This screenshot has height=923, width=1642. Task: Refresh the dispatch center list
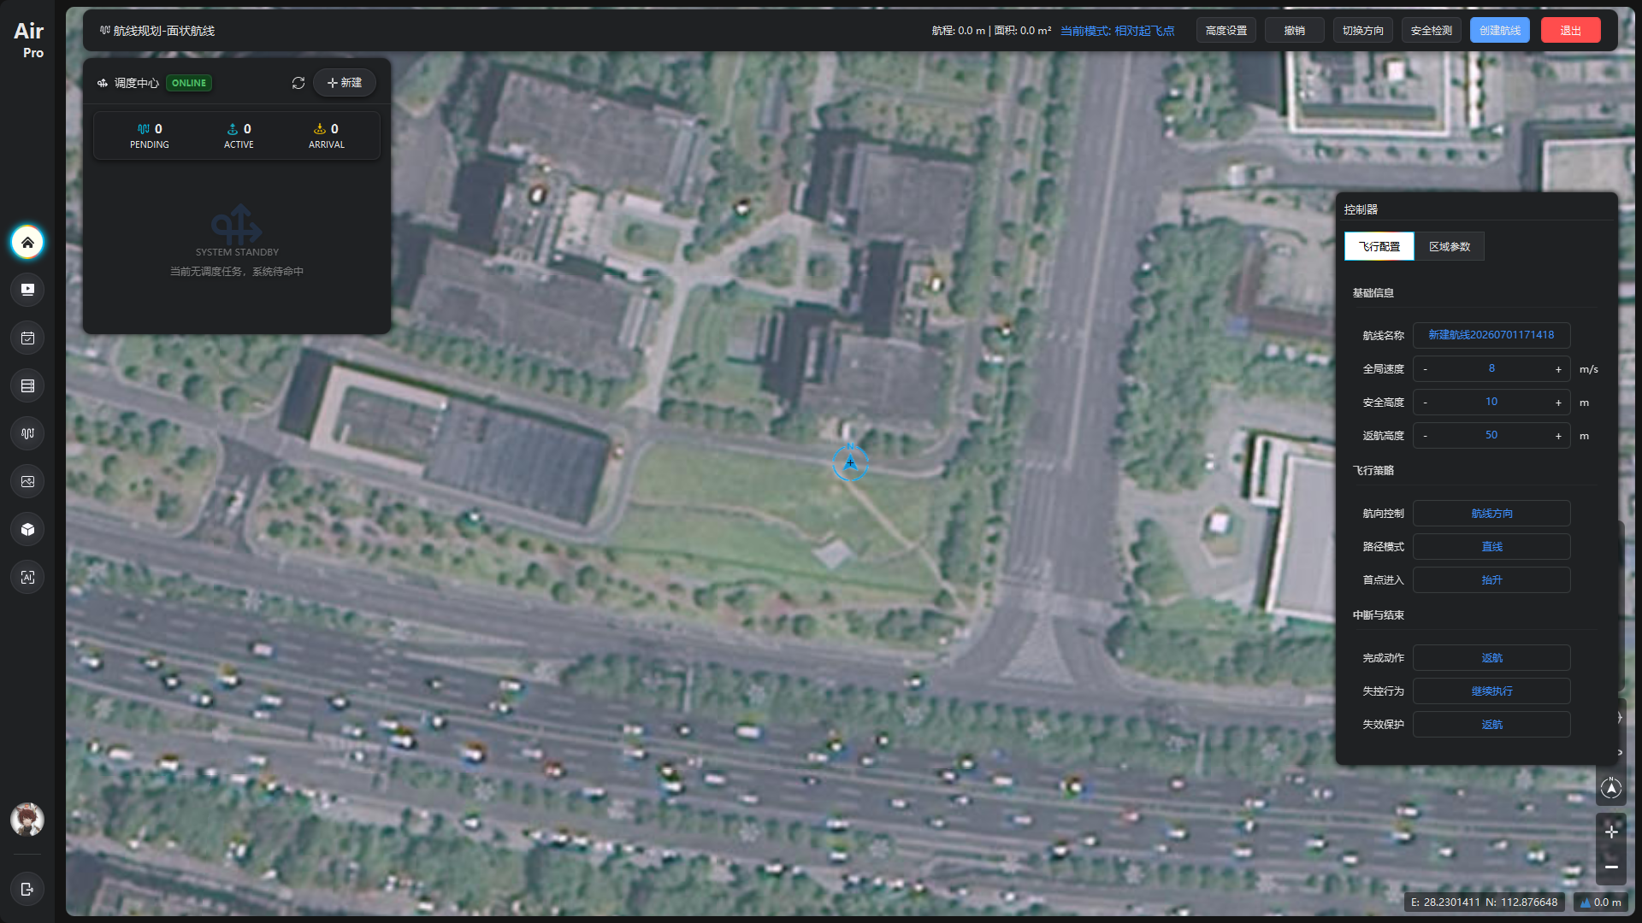click(298, 83)
